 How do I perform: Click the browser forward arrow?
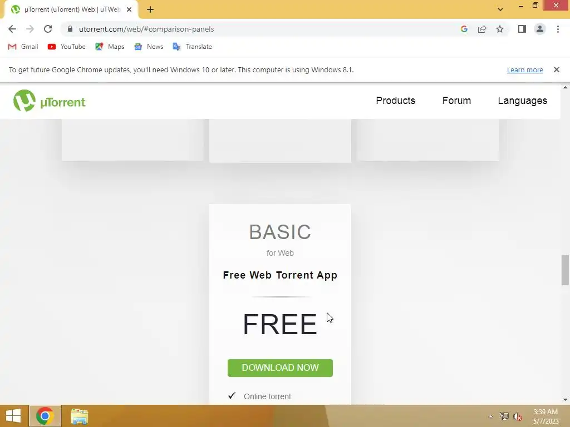pos(30,29)
